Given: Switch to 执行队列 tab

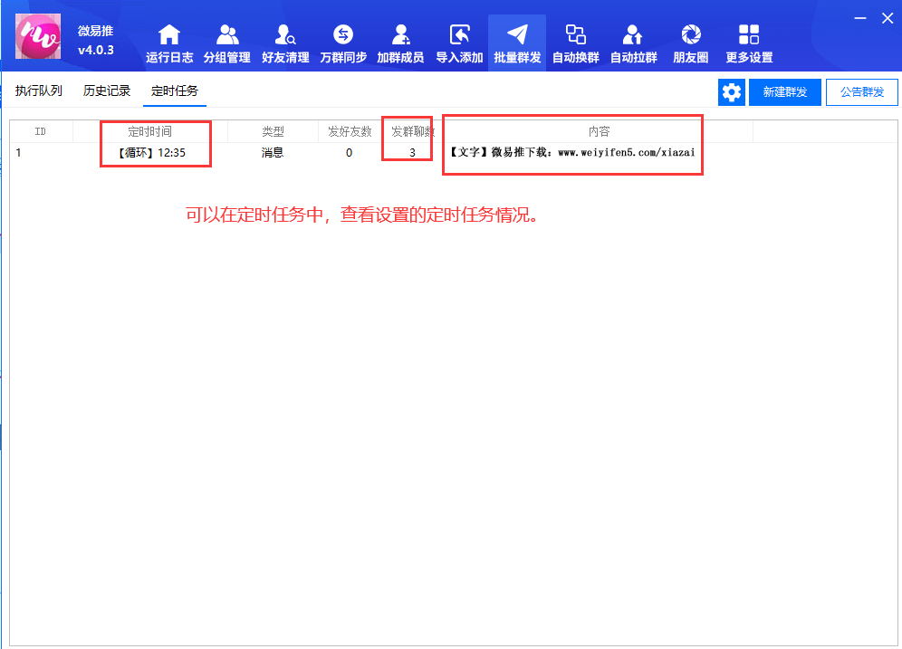Looking at the screenshot, I should [39, 91].
